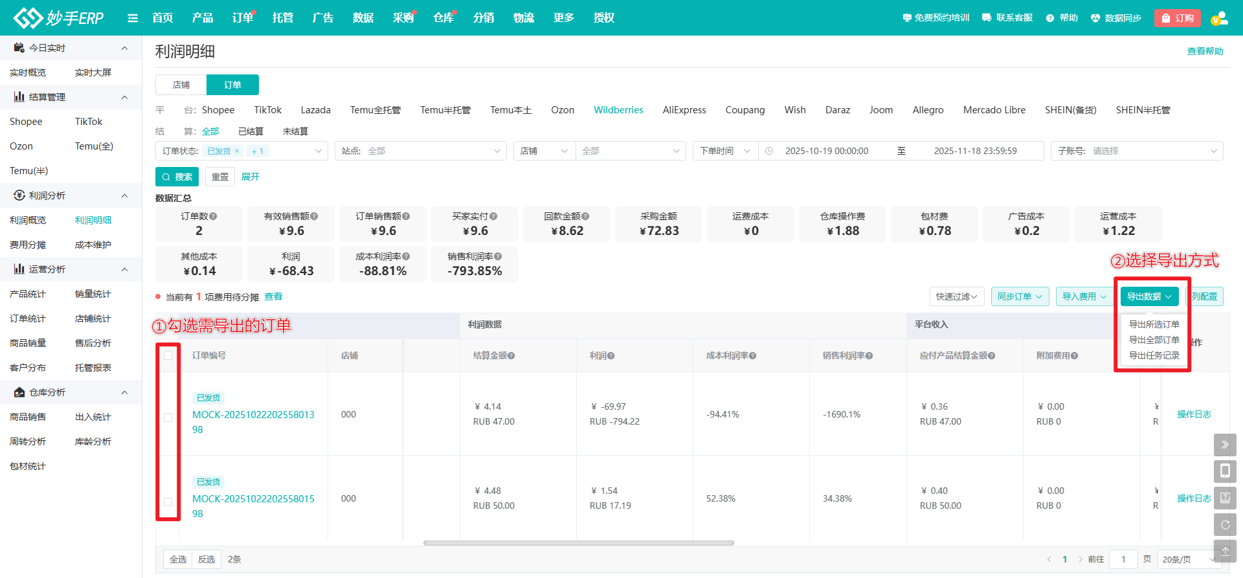This screenshot has width=1243, height=578.
Task: Open the user account avatar icon
Action: point(1219,18)
